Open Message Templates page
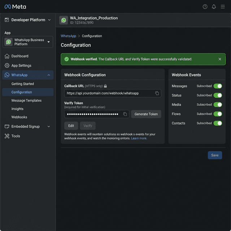The width and height of the screenshot is (231, 231). (26, 100)
